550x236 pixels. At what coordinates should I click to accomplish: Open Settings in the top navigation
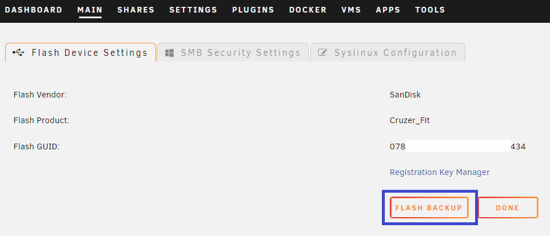click(193, 10)
